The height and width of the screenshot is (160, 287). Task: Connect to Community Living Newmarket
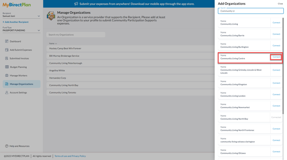pyautogui.click(x=276, y=106)
